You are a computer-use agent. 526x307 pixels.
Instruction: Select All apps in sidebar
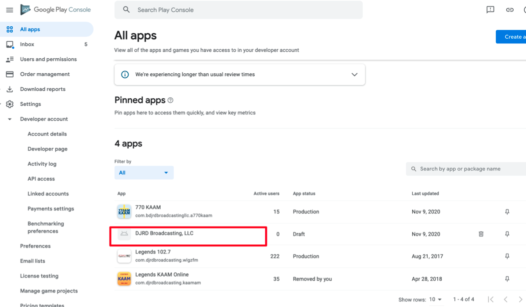pyautogui.click(x=47, y=29)
